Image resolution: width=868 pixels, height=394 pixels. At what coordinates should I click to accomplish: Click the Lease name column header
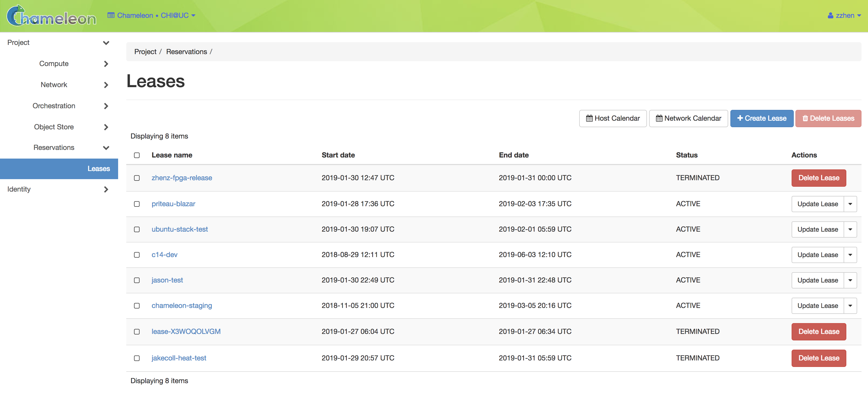click(x=172, y=155)
